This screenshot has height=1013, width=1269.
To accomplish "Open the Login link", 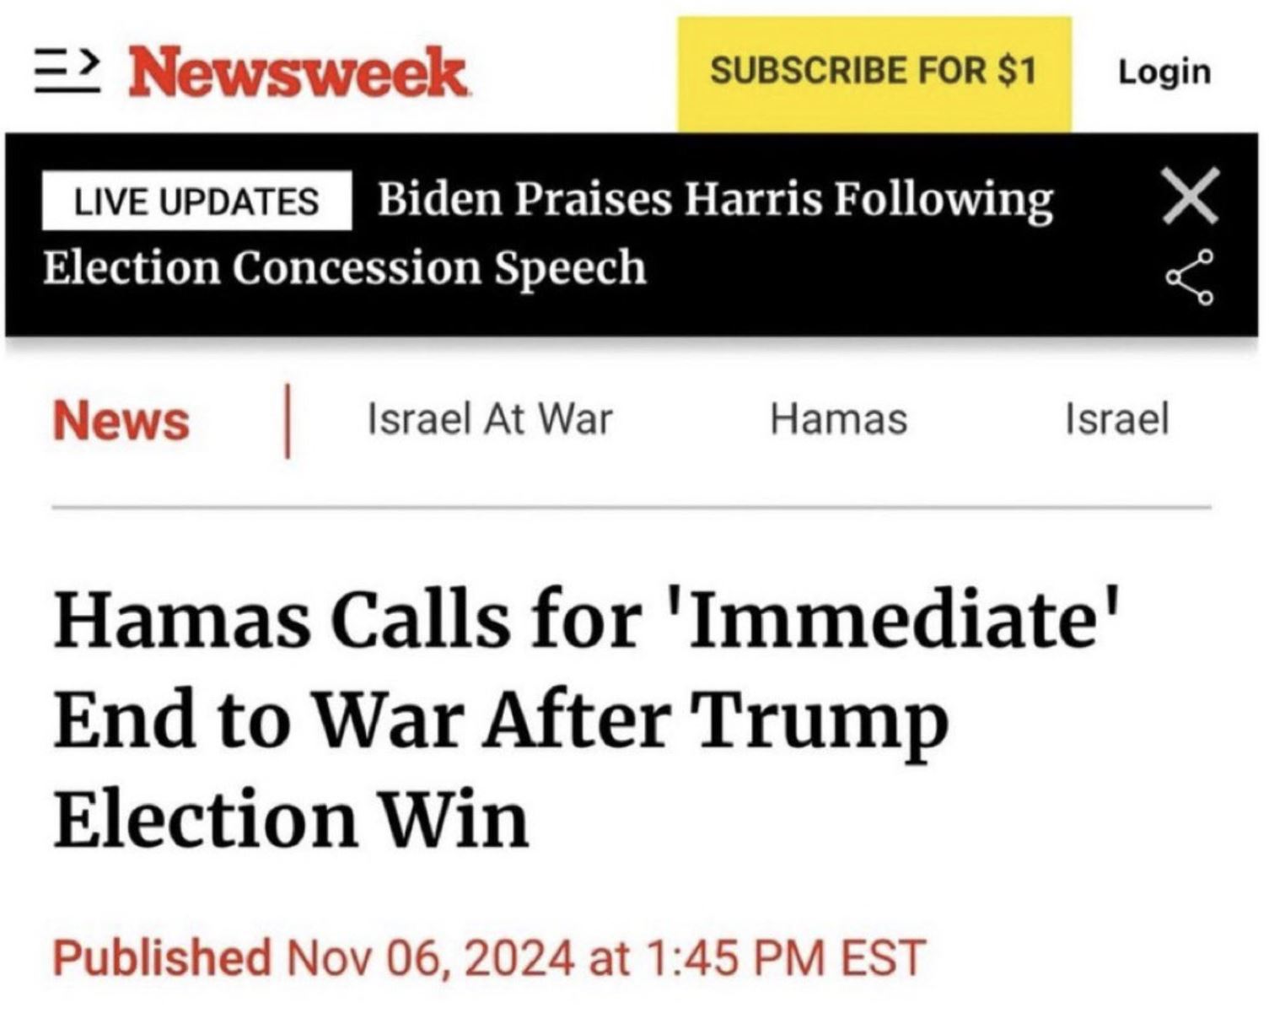I will pyautogui.click(x=1164, y=72).
